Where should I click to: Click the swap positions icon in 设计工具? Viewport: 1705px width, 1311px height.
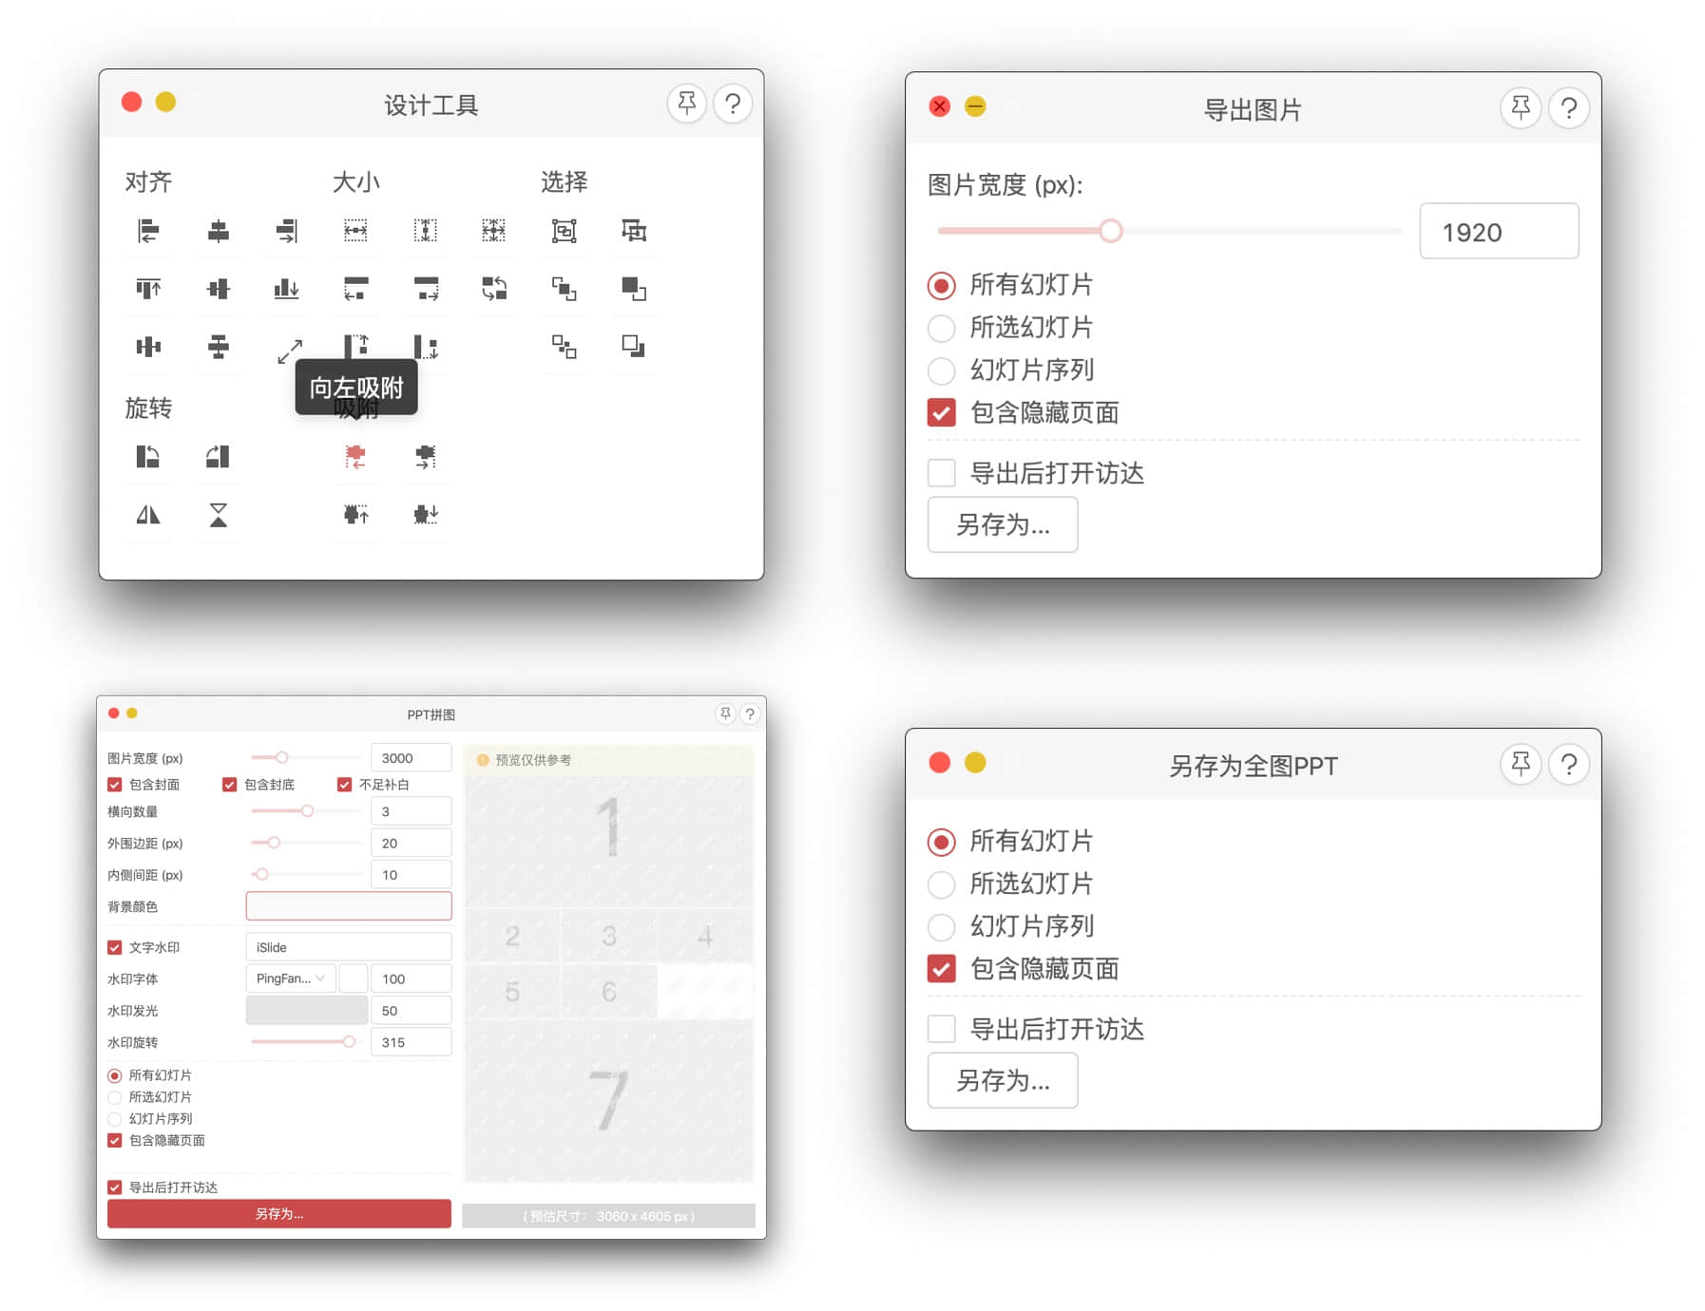[494, 289]
